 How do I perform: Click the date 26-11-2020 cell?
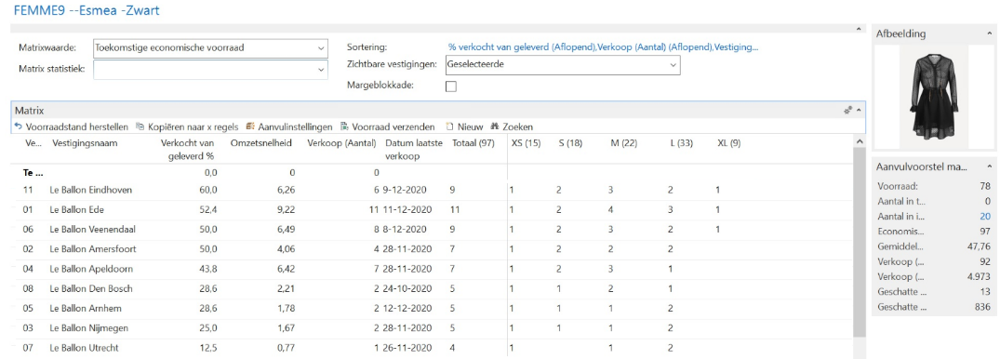(407, 348)
